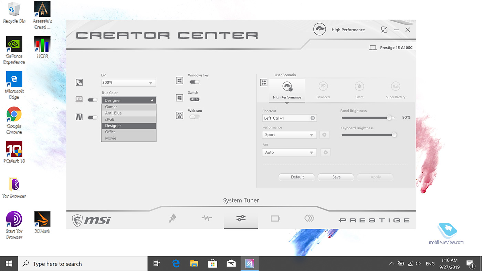Click the Default button
Screen dimensions: 482x271
pyautogui.click(x=297, y=177)
